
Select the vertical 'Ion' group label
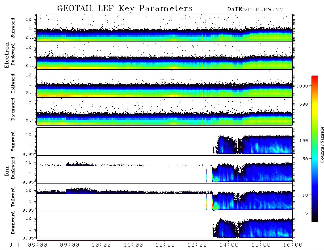(7, 171)
